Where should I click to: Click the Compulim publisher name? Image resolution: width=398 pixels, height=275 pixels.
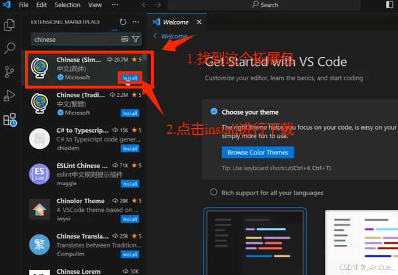[x=70, y=254]
